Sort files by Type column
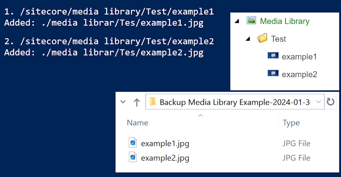Image resolution: width=341 pixels, height=177 pixels. (291, 123)
